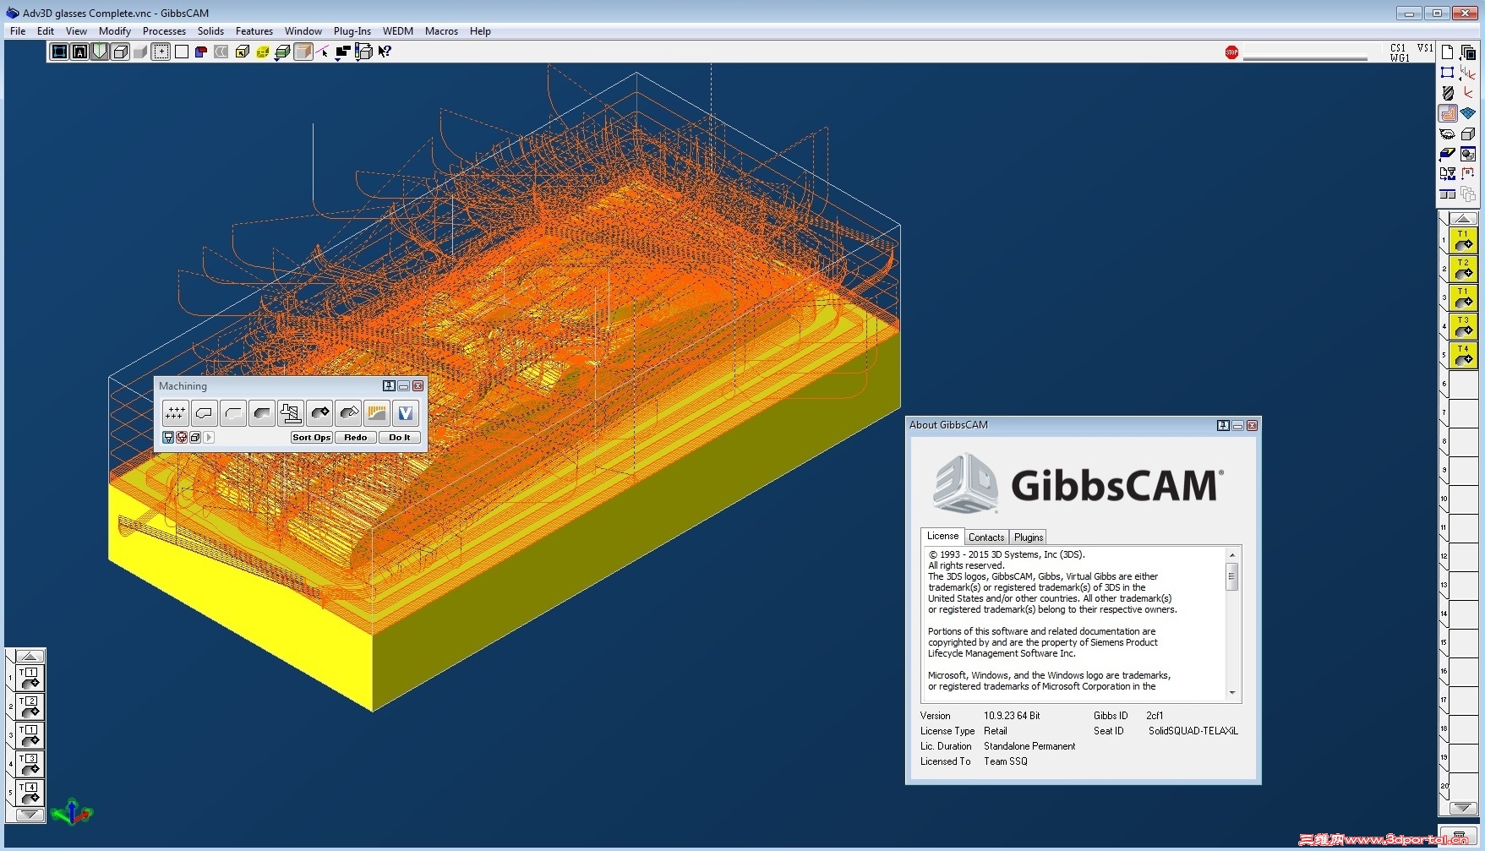The width and height of the screenshot is (1485, 851).
Task: Toggle the highlighted CAM machining palette icon
Action: tap(1448, 113)
